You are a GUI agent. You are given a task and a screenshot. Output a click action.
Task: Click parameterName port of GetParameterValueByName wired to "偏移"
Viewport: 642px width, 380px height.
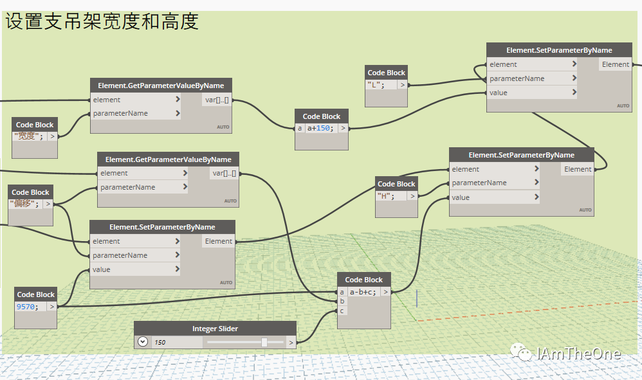pyautogui.click(x=143, y=187)
